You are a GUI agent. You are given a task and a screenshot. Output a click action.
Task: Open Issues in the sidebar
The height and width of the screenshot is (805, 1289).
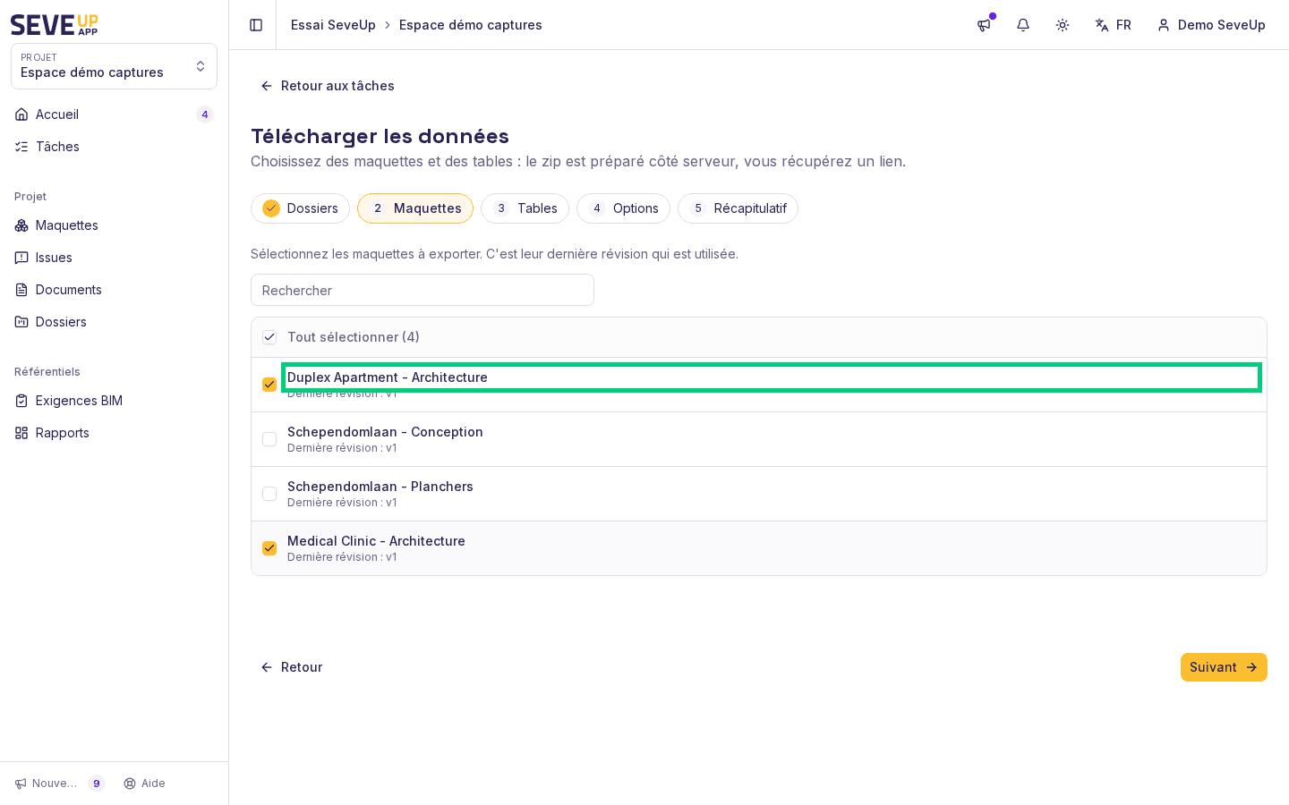[x=114, y=258]
